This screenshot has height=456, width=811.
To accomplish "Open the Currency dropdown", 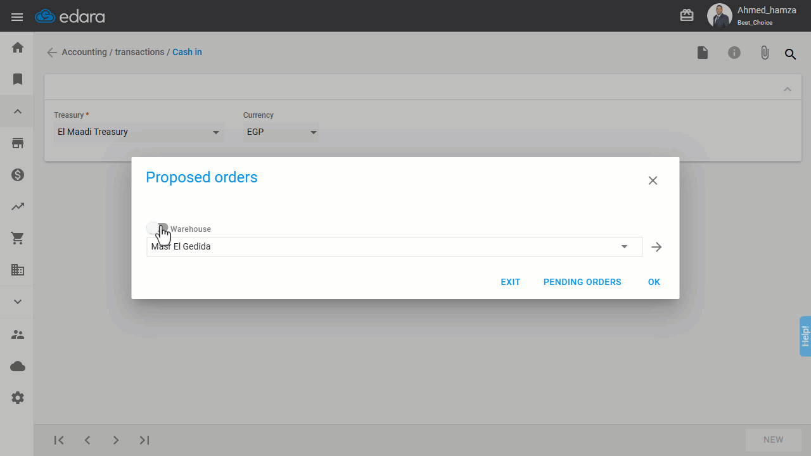I will pyautogui.click(x=281, y=132).
